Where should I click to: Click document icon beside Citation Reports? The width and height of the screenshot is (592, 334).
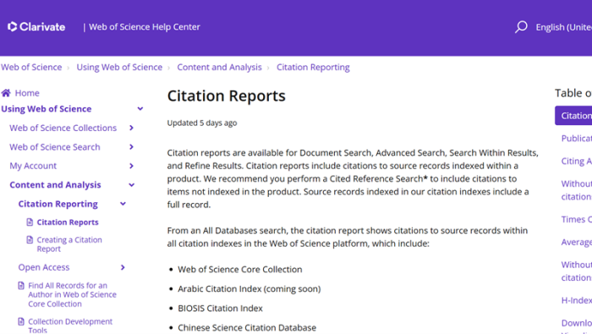(30, 222)
